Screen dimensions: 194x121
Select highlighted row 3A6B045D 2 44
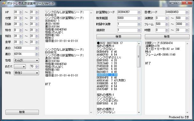pos(107,75)
